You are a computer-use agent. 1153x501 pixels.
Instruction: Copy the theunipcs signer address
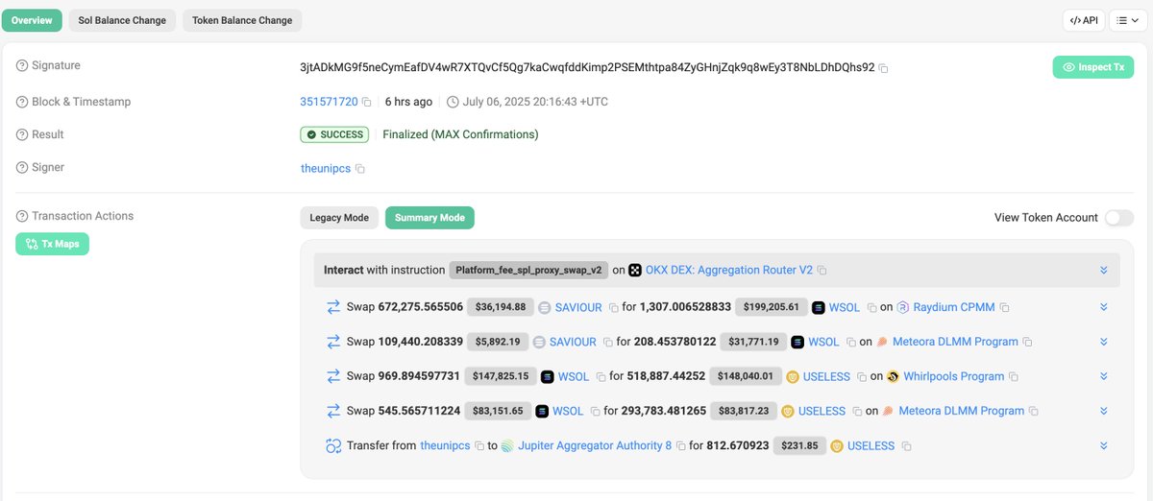pyautogui.click(x=360, y=168)
